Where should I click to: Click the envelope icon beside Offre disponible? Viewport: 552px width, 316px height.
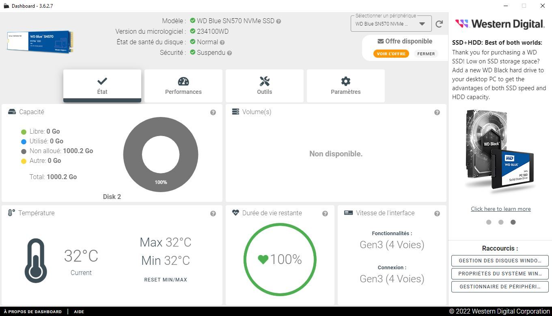pyautogui.click(x=380, y=41)
